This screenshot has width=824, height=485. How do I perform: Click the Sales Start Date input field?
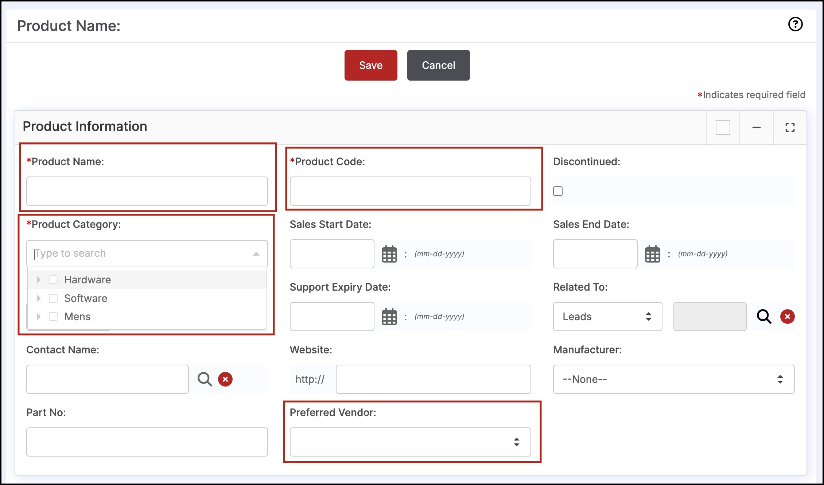click(x=332, y=254)
